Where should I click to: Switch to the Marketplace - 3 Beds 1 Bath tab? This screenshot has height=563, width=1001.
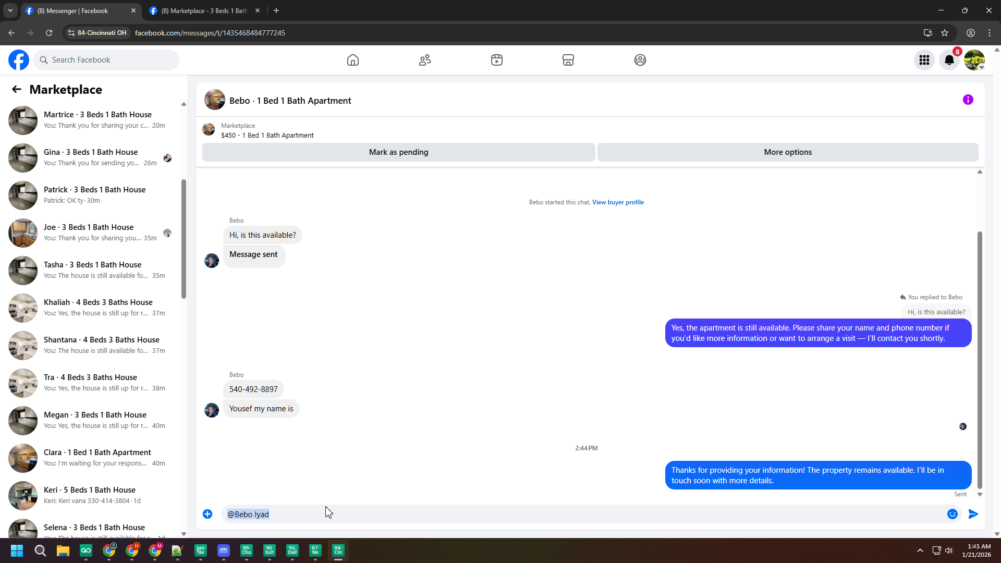click(204, 10)
